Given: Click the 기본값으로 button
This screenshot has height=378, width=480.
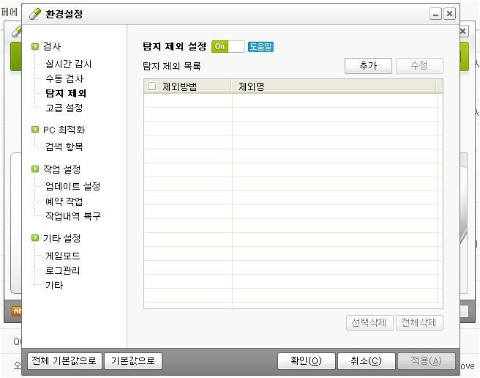Looking at the screenshot, I should point(133,361).
